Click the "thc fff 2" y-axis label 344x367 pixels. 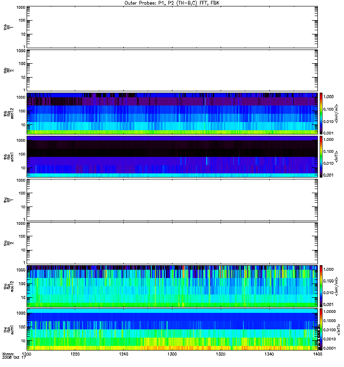point(8,243)
